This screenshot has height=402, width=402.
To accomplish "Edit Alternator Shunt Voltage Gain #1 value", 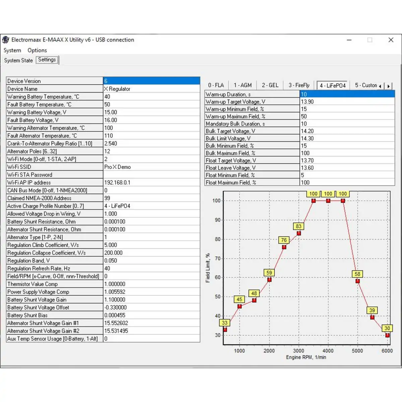I will 151,323.
